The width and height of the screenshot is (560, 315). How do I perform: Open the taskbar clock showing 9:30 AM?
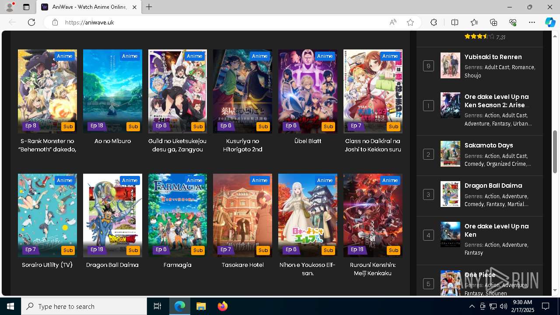coord(522,306)
